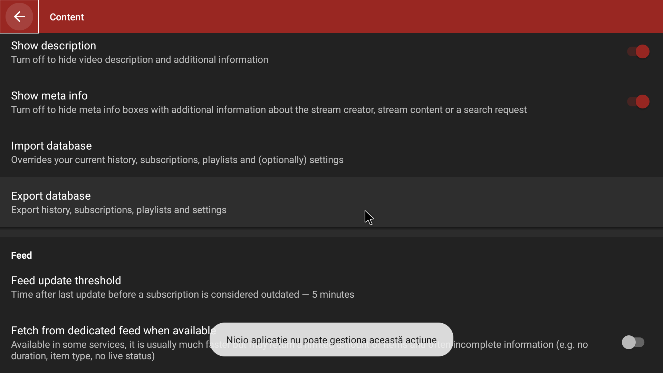This screenshot has width=663, height=373.
Task: Enable Fetch from dedicated feed when available
Action: 634,342
